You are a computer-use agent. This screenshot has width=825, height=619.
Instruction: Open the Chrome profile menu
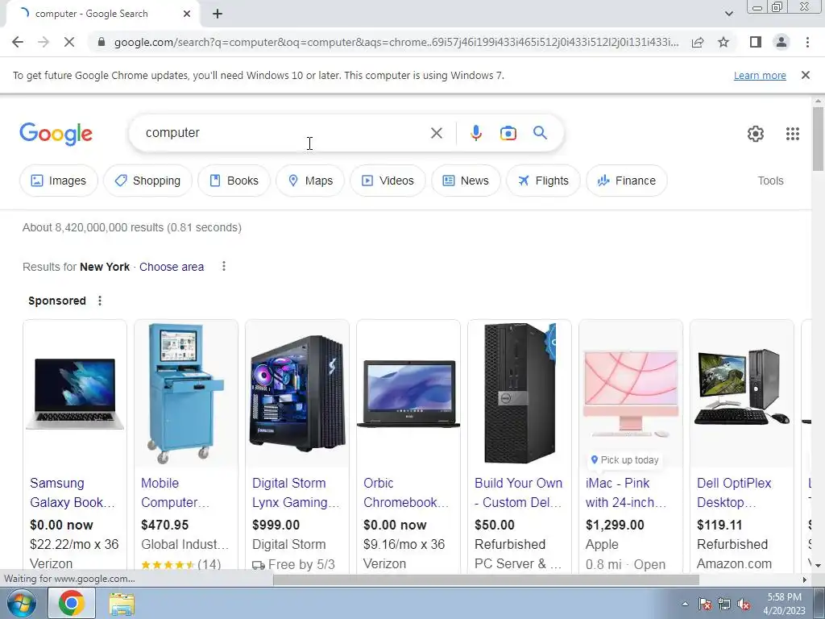point(781,42)
